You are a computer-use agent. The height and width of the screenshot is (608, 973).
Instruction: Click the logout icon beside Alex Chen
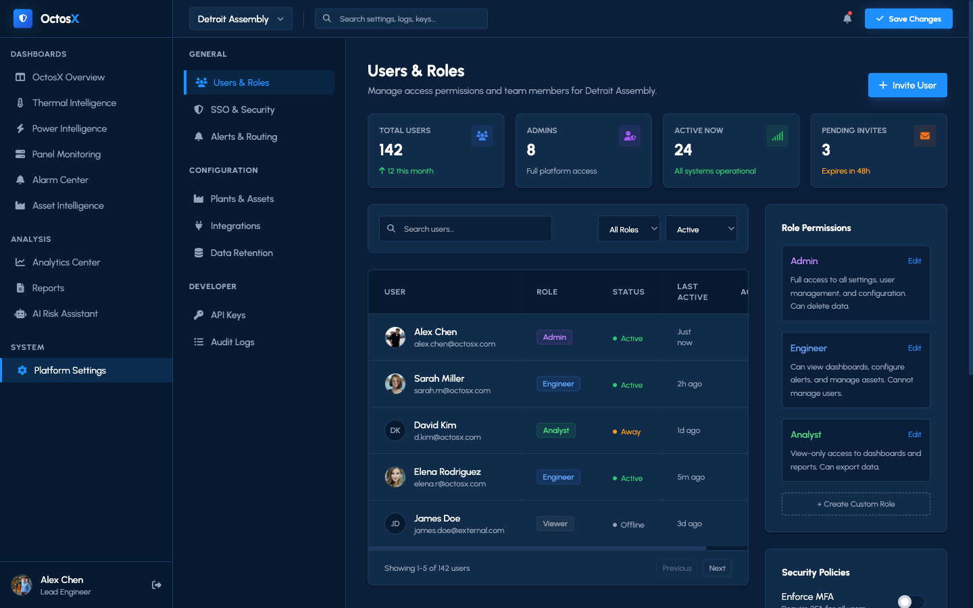[x=157, y=585]
